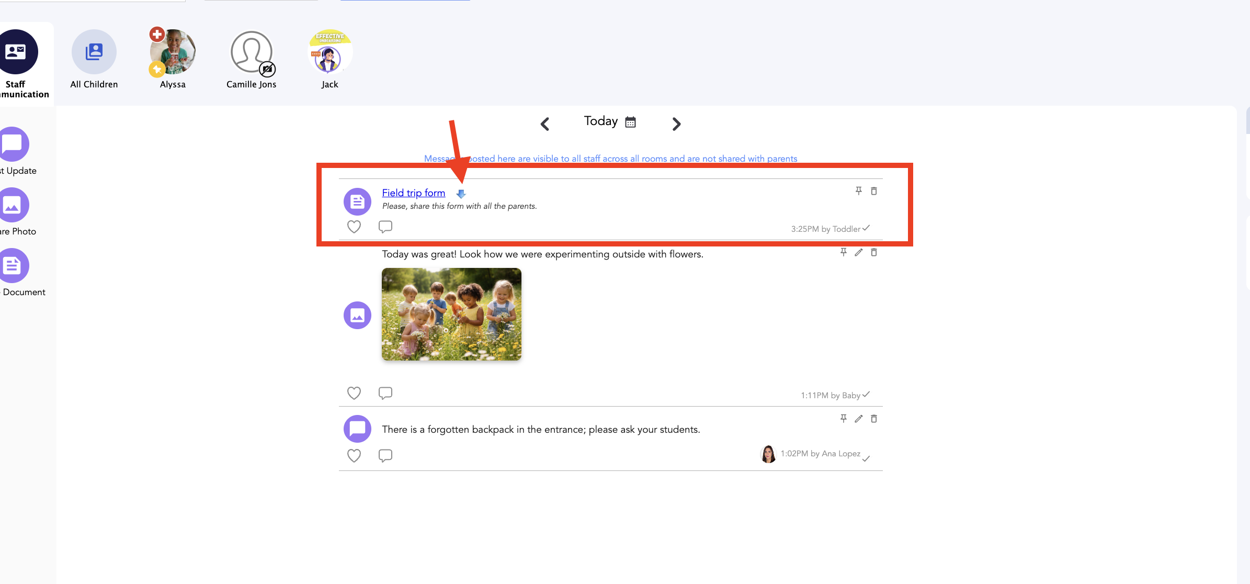Select Camille Jons profile
The width and height of the screenshot is (1250, 584).
point(252,52)
